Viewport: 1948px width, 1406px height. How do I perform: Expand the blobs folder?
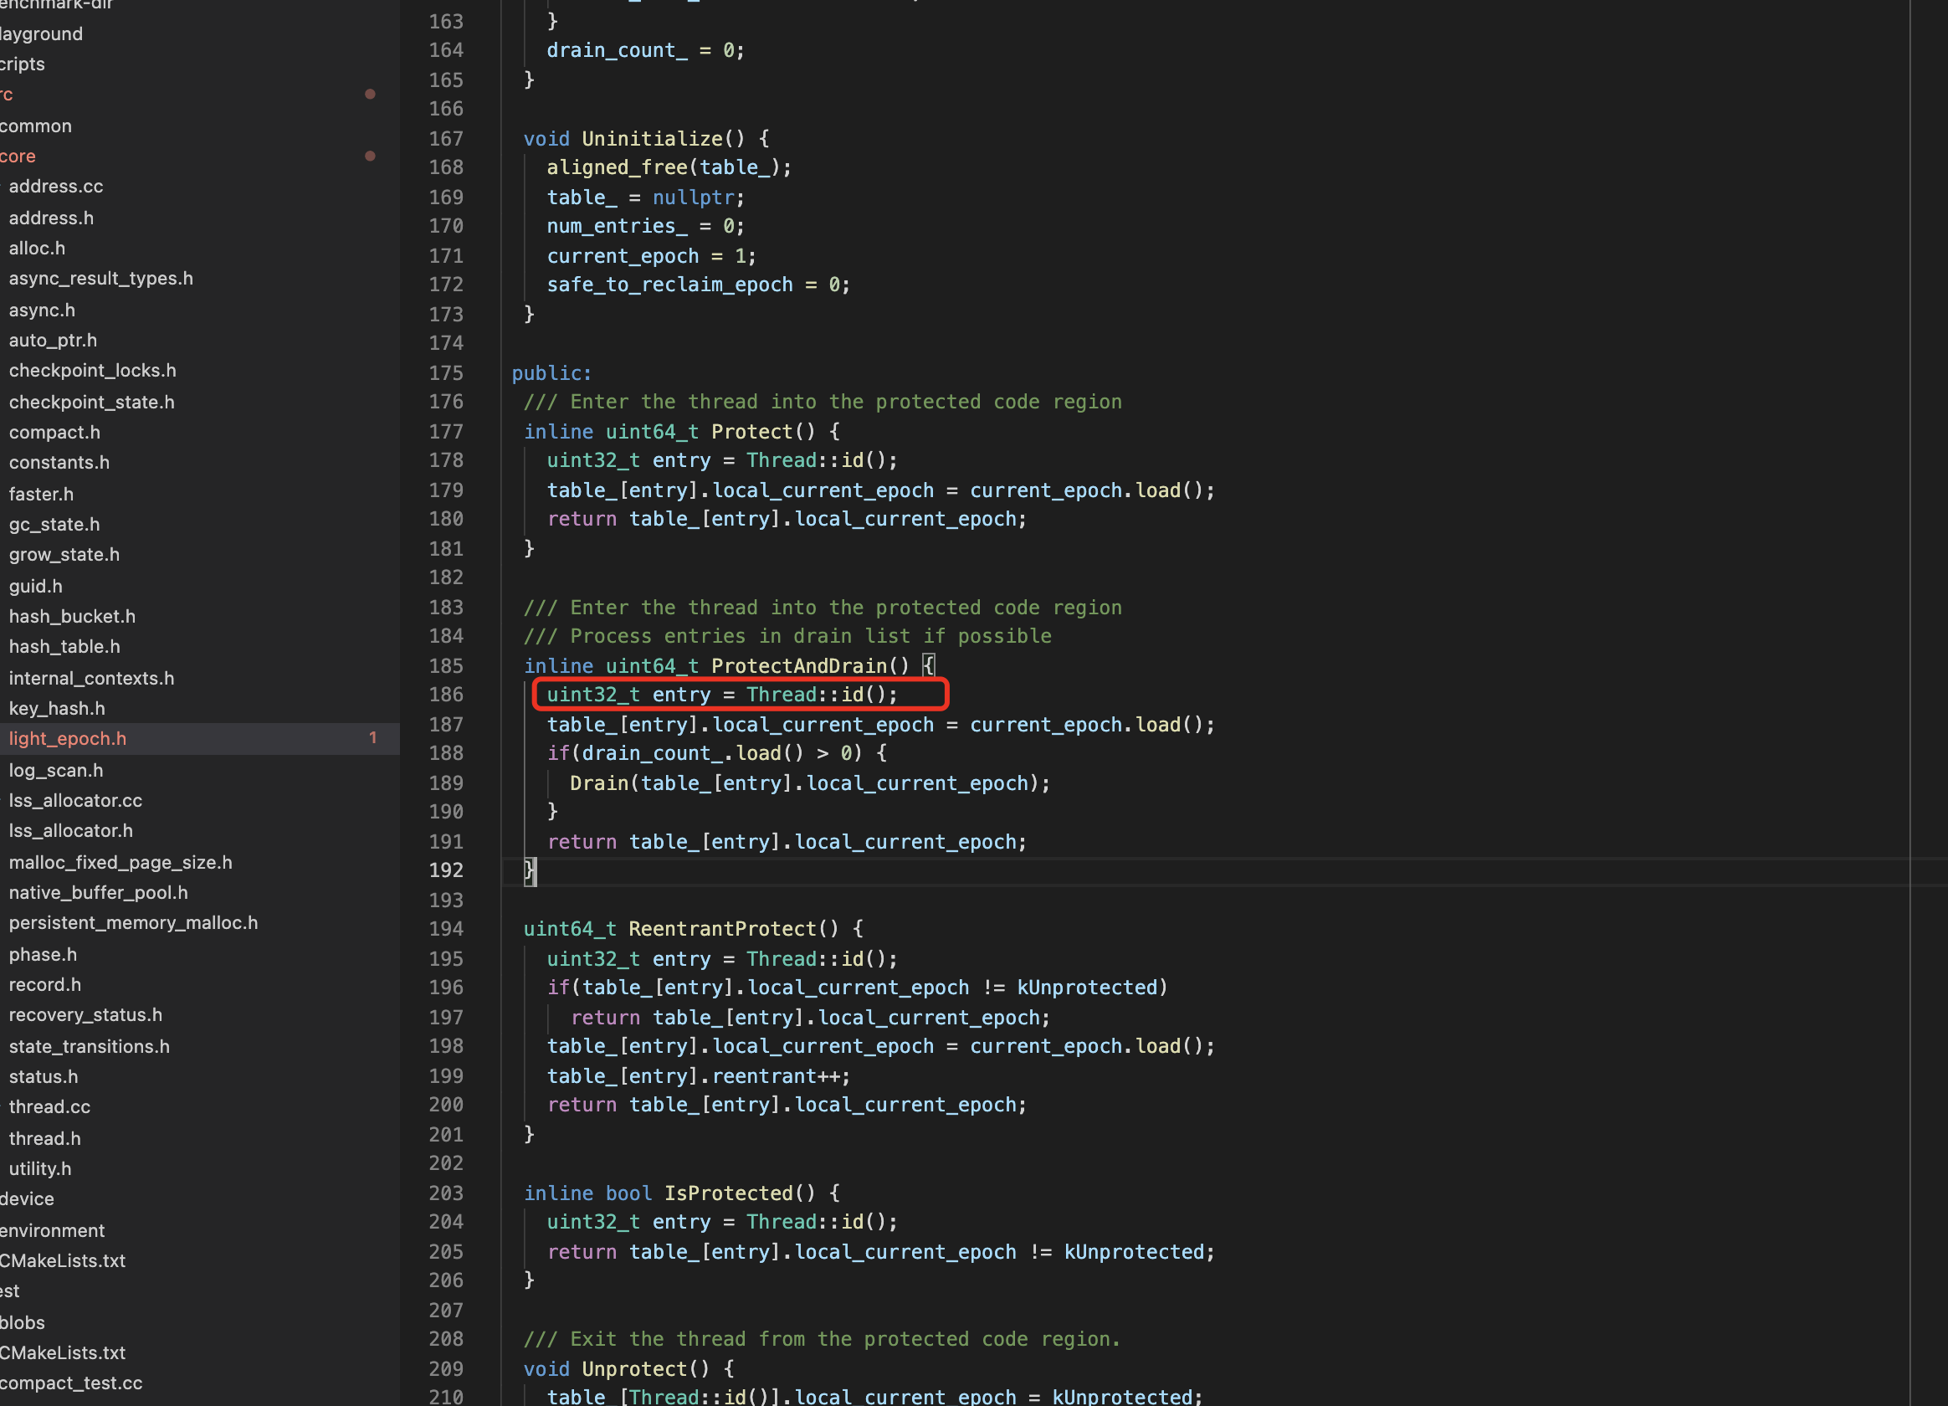pyautogui.click(x=23, y=1322)
